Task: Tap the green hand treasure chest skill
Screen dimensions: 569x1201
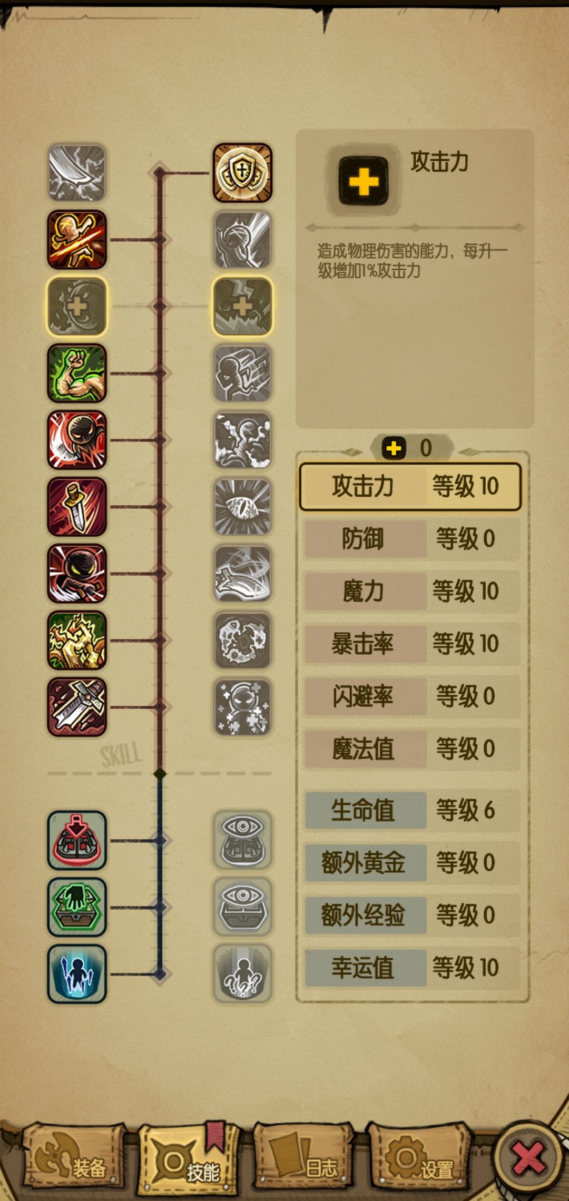Action: coord(77,907)
